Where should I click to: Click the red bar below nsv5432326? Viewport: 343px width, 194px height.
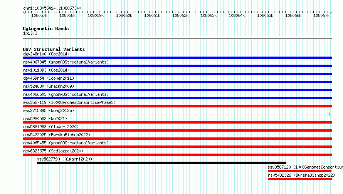pyautogui.click(x=300, y=179)
